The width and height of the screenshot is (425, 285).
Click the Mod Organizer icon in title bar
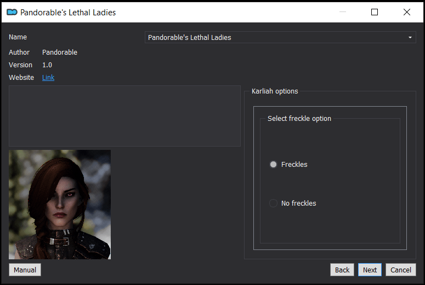tap(12, 12)
